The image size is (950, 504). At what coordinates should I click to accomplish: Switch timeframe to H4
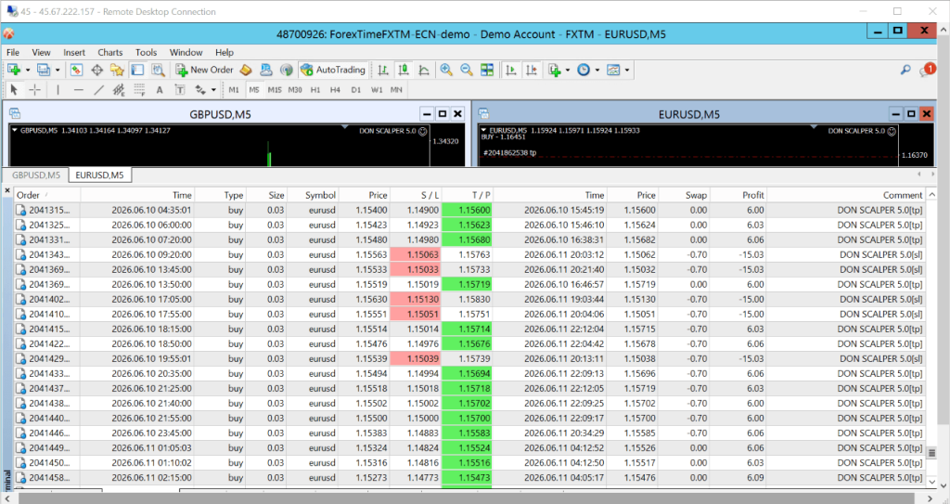335,90
